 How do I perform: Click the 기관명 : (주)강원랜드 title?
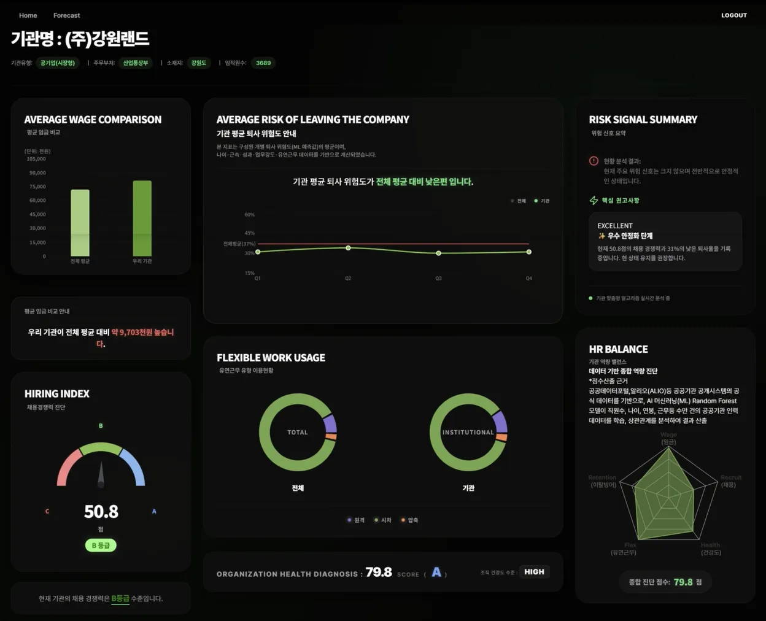coord(80,39)
